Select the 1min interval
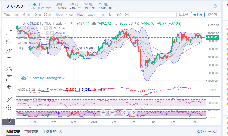 click(17, 15)
